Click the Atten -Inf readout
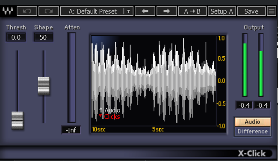278x161 pixels. (71, 130)
